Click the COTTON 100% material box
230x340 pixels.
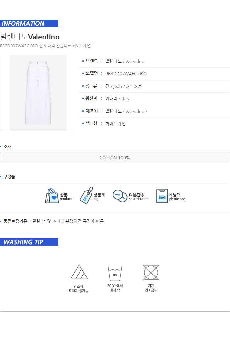(x=115, y=158)
